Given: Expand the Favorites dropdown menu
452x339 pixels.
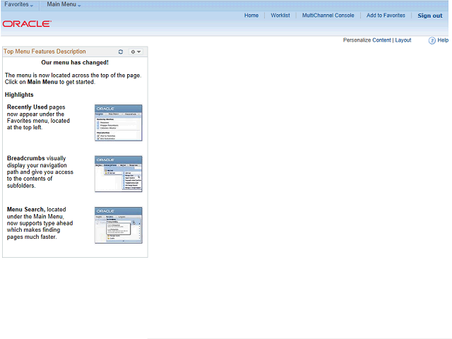Looking at the screenshot, I should 19,4.
